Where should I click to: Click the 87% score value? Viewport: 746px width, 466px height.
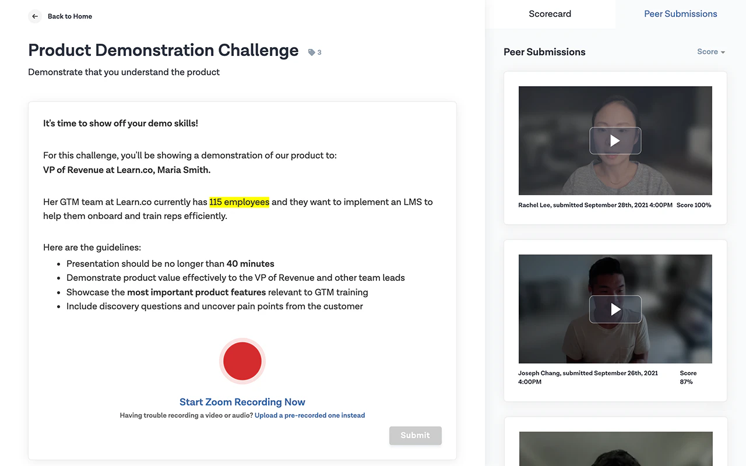(x=686, y=382)
